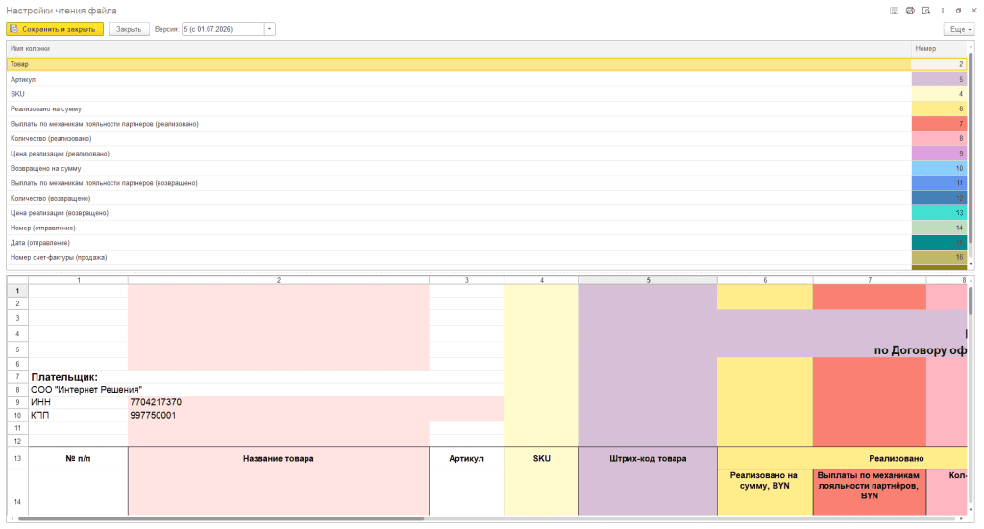Click the save (floppy disk) icon in title bar
The width and height of the screenshot is (984, 529).
point(894,11)
